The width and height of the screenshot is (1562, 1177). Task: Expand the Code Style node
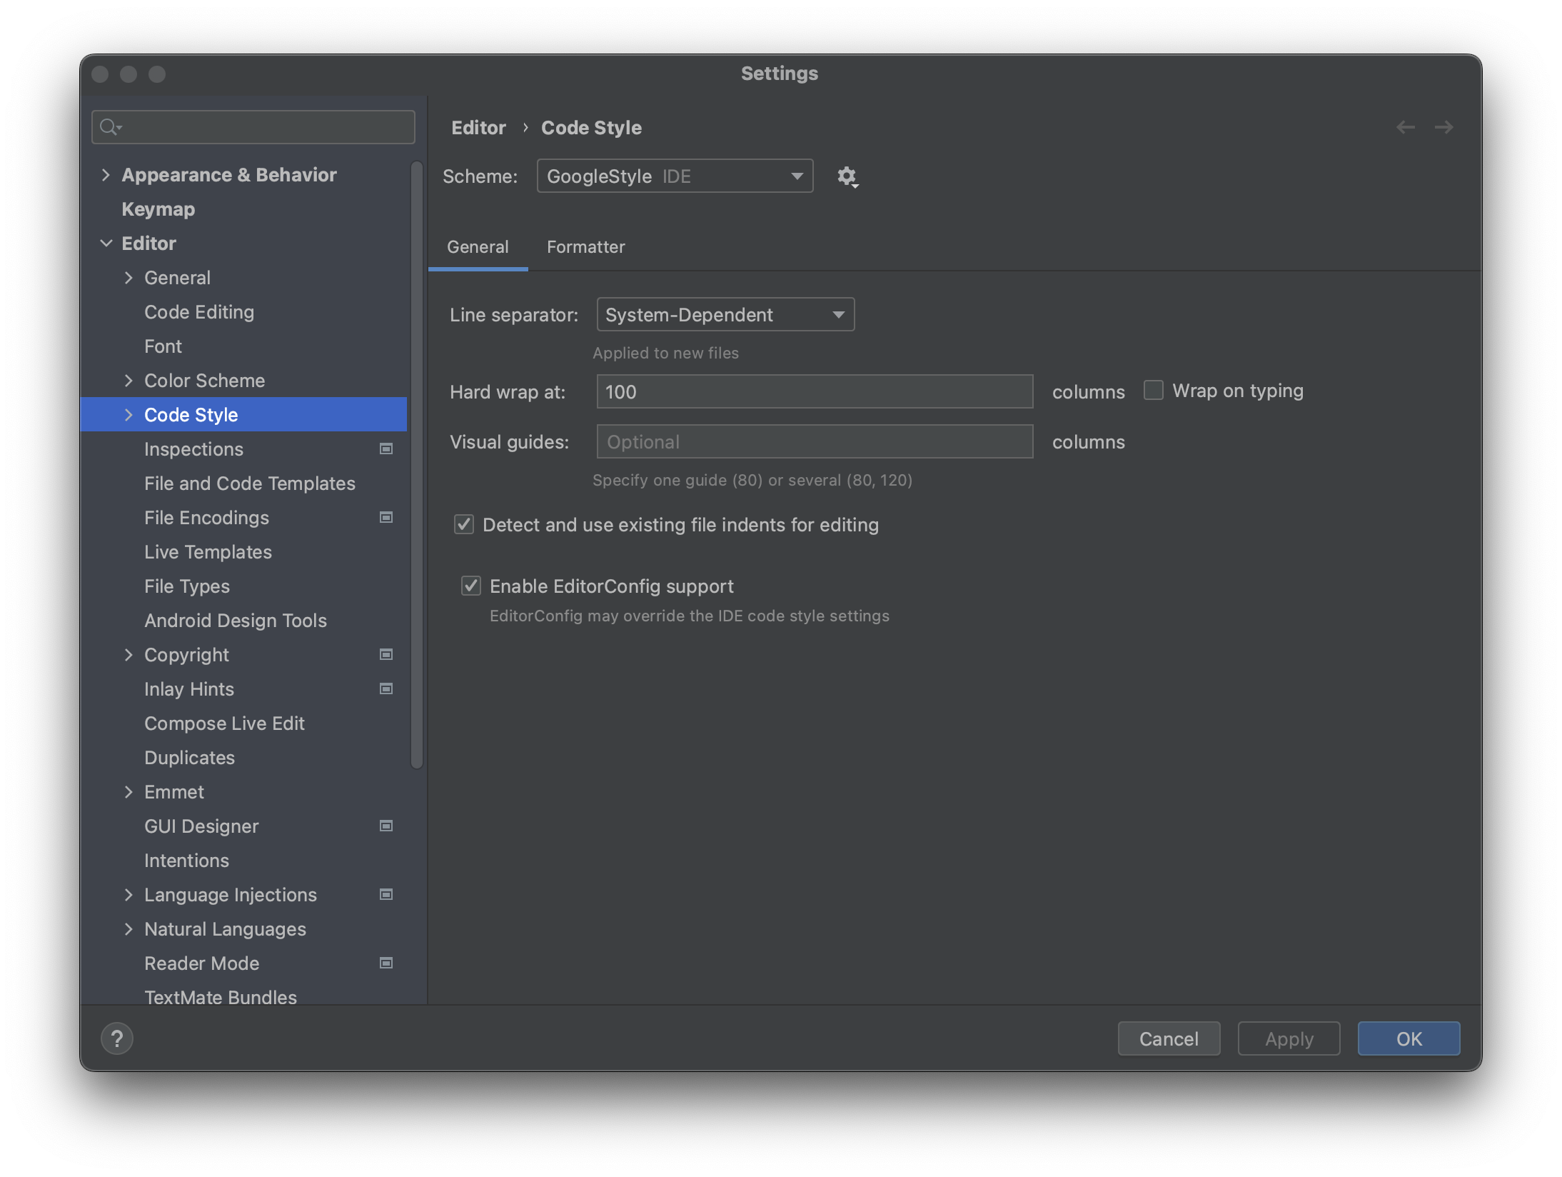(129, 414)
